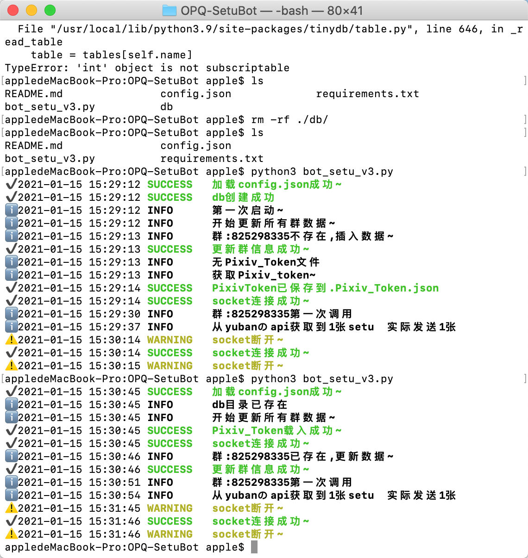Viewport: 528px width, 558px height.
Task: Click the blinking terminal cursor at the prompt
Action: pyautogui.click(x=254, y=546)
